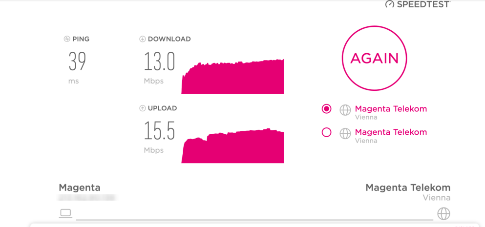Click the download speed graph
Viewport: 485px width, 227px height.
click(232, 76)
